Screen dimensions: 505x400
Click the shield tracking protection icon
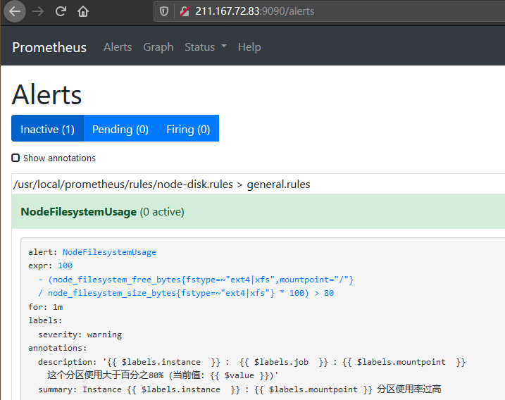click(164, 11)
